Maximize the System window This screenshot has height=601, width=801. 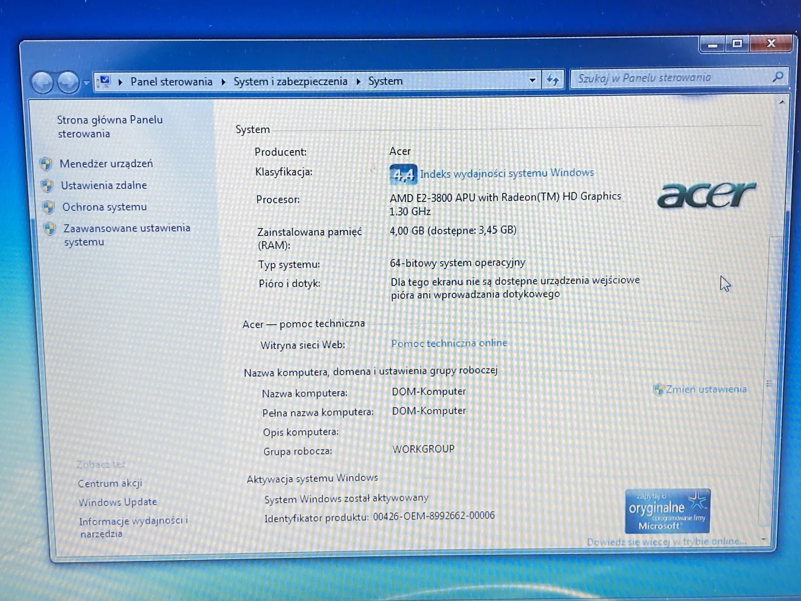click(737, 44)
